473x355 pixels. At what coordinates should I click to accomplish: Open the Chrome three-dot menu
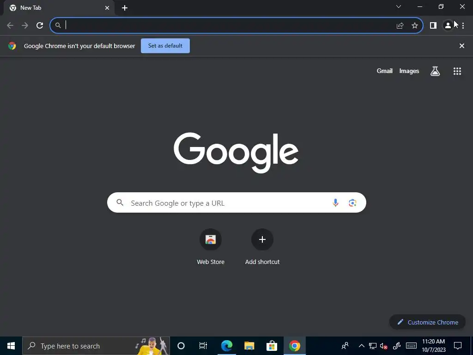463,26
